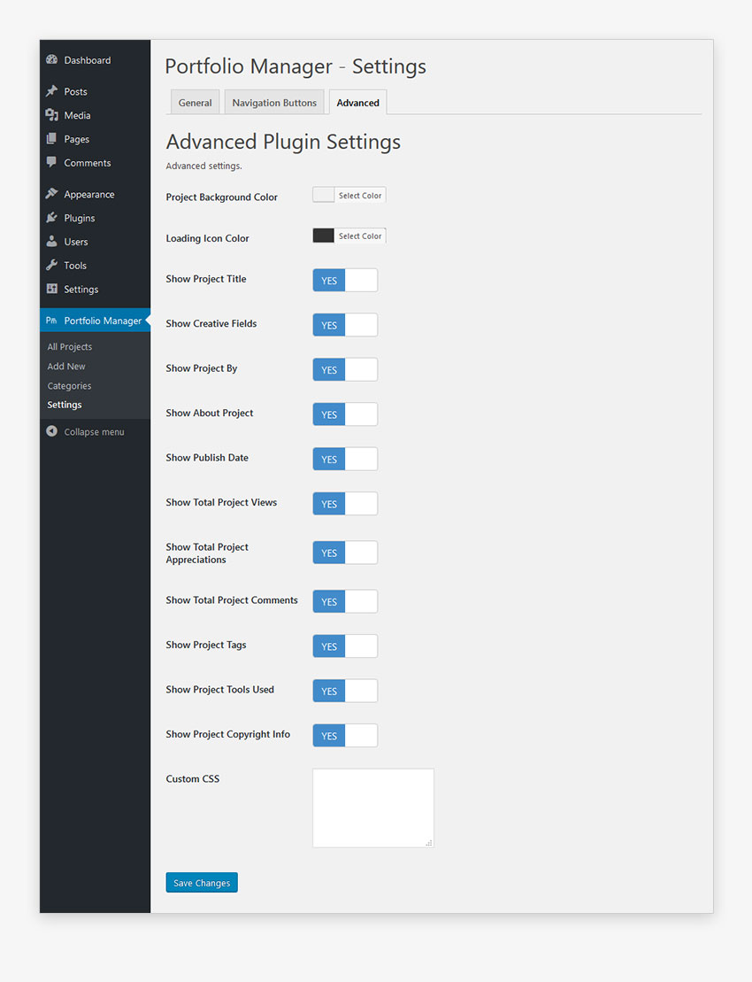Open Media via its sidebar icon
This screenshot has height=982, width=752.
pos(52,115)
